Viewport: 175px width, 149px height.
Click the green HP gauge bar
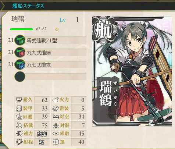pos(22,29)
